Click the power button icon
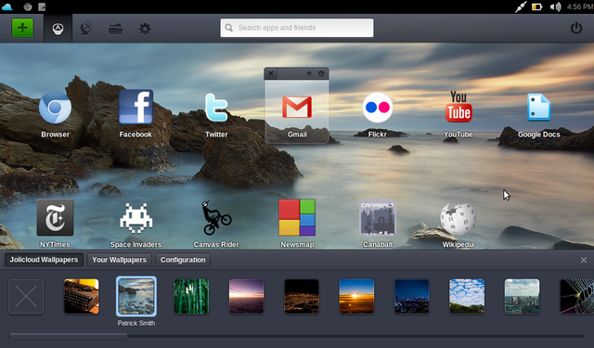The width and height of the screenshot is (594, 348). (x=576, y=28)
